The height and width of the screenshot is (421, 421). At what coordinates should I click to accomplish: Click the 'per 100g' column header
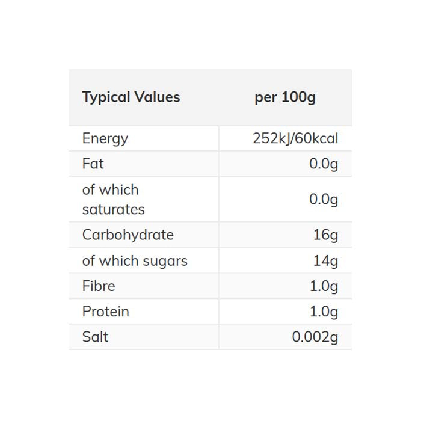click(x=285, y=97)
